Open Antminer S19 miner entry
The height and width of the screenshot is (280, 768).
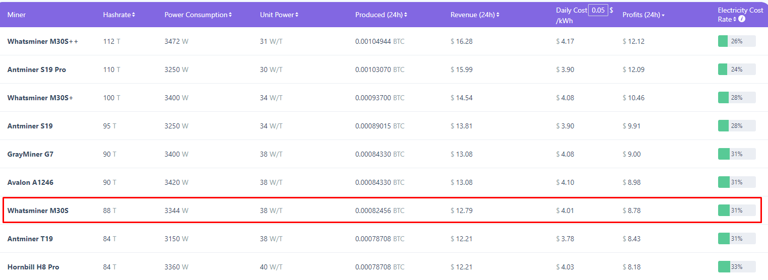click(30, 126)
